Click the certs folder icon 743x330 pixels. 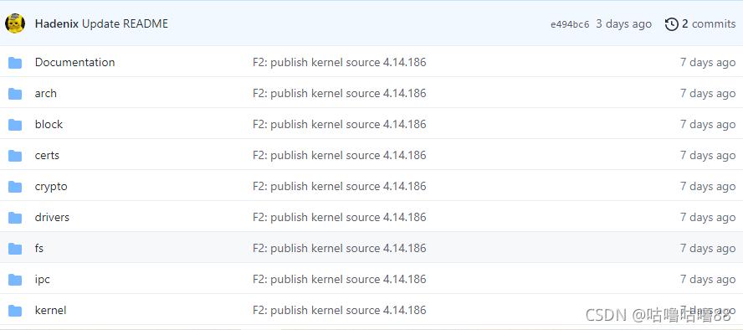tap(15, 156)
